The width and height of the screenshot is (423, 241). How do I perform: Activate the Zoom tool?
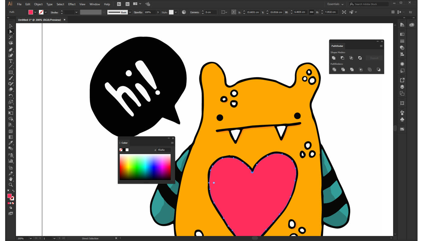10,185
